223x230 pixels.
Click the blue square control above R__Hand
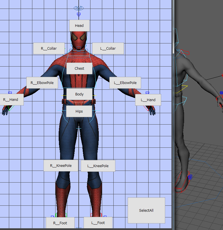10,93
